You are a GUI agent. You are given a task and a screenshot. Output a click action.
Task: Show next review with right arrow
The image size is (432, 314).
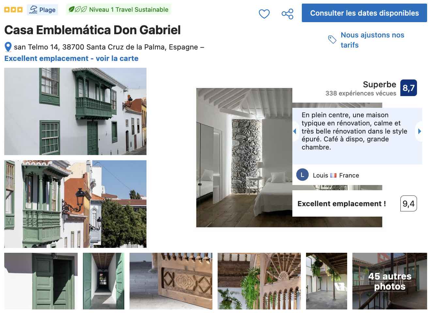419,131
